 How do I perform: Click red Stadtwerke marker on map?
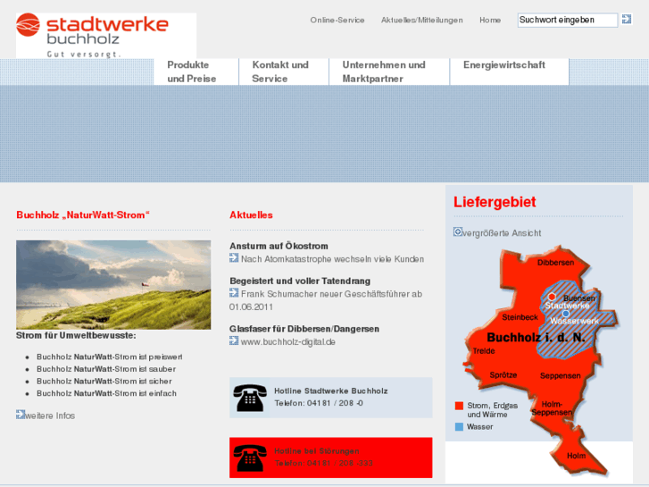coord(552,297)
